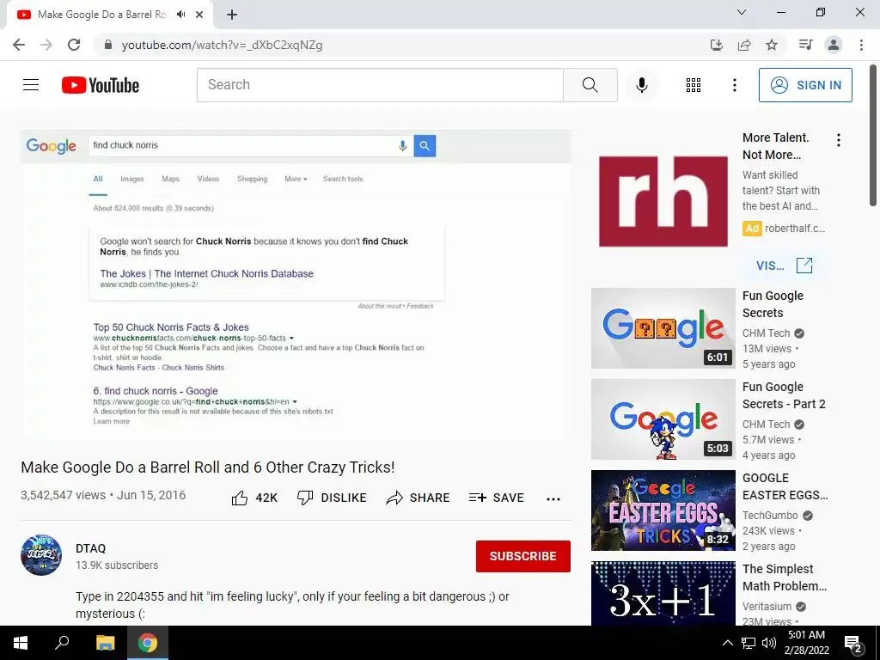Image resolution: width=880 pixels, height=660 pixels.
Task: Bookmark this page with the star icon
Action: 772,45
